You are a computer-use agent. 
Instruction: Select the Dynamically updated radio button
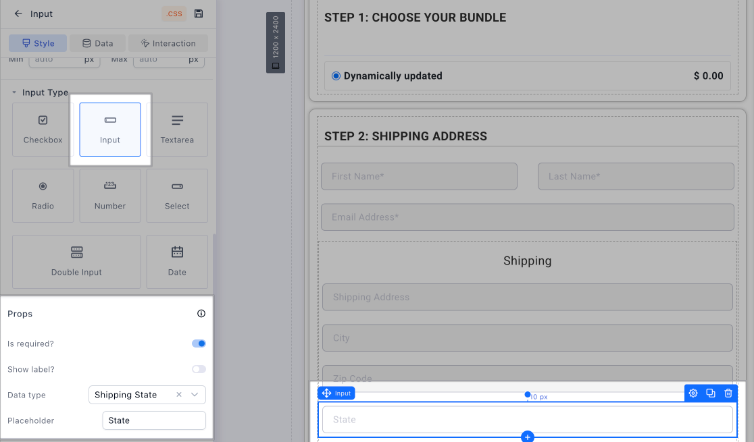[x=336, y=76]
